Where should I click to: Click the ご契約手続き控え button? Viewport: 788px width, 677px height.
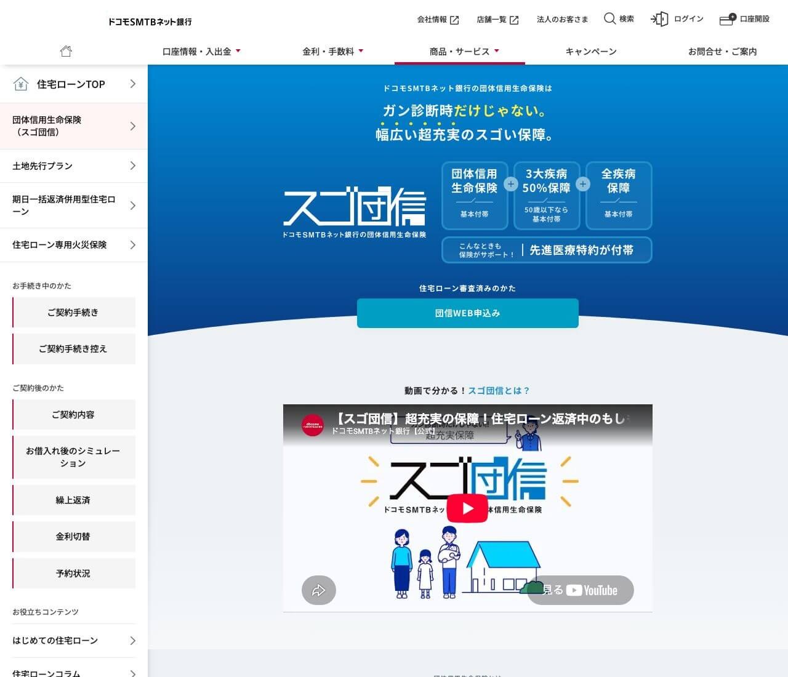[x=74, y=348]
